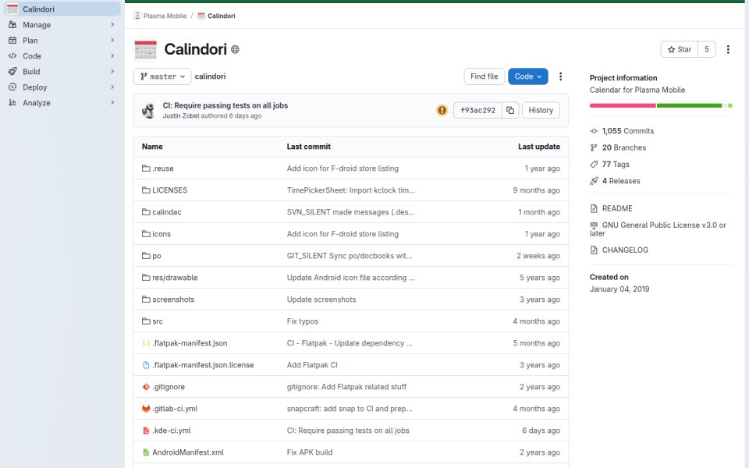Click the .kde-ci.yml file icon

coord(146,431)
